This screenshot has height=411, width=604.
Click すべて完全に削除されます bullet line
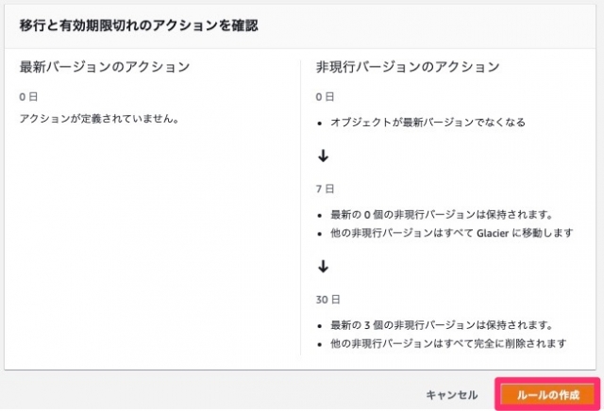coord(449,343)
